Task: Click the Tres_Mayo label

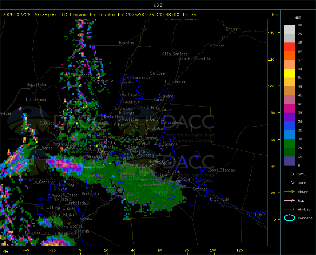Action: pos(127,94)
